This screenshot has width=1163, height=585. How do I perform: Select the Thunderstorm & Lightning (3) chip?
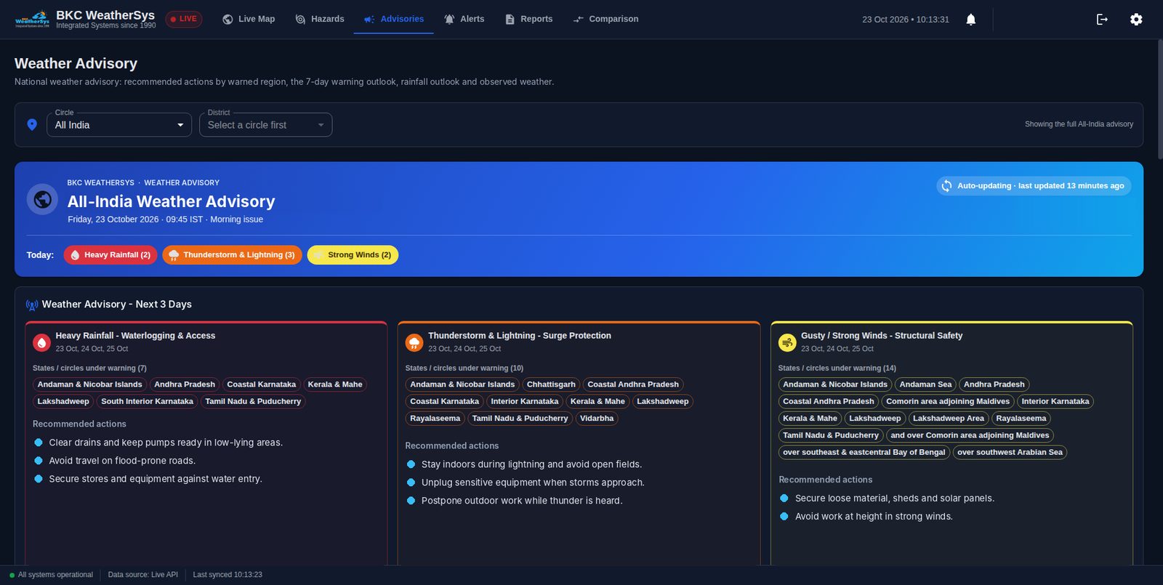pos(232,255)
